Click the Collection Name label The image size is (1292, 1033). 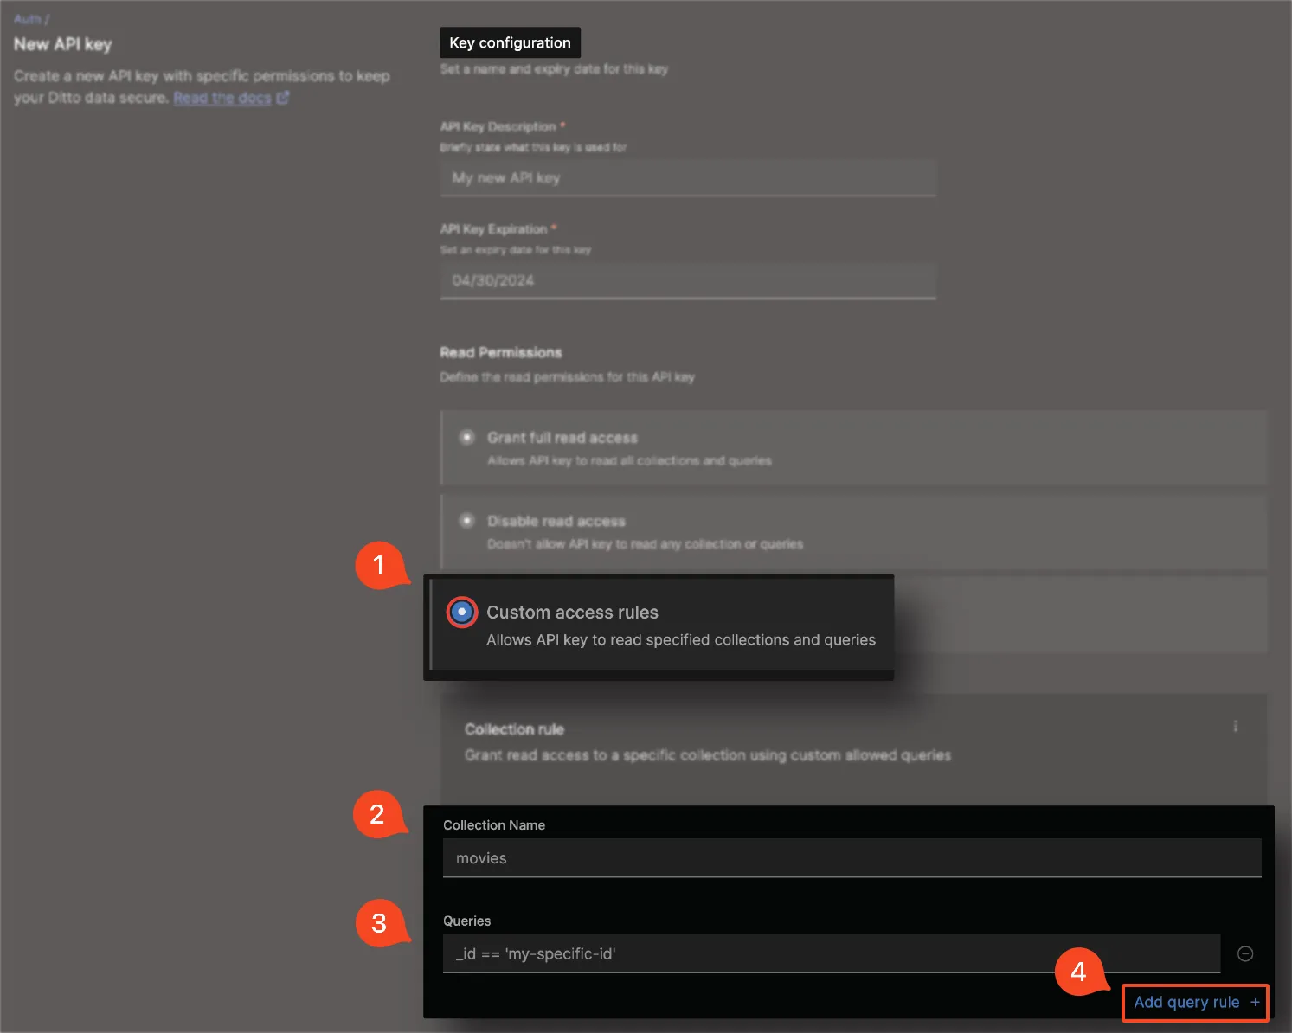494,825
